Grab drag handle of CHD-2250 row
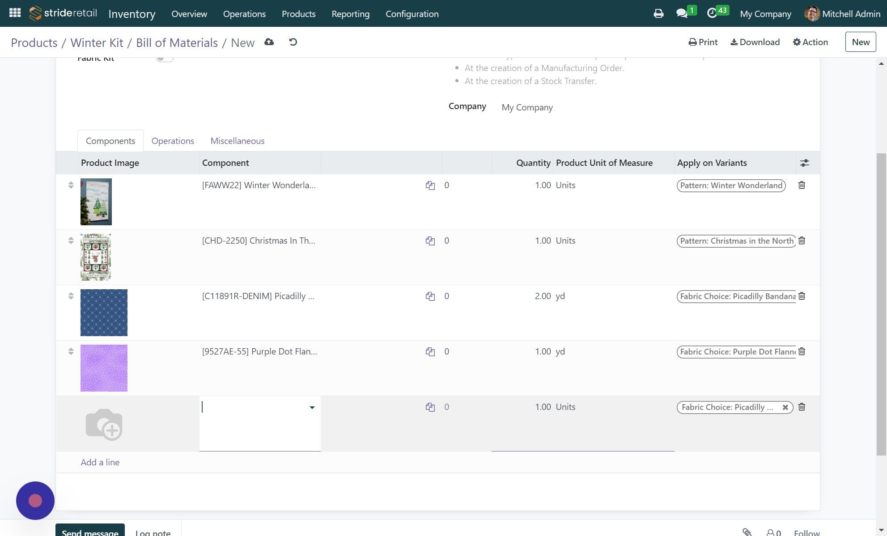This screenshot has width=887, height=536. tap(71, 241)
